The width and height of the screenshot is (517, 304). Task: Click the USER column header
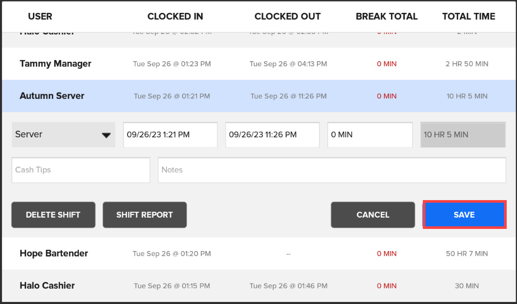(x=40, y=16)
